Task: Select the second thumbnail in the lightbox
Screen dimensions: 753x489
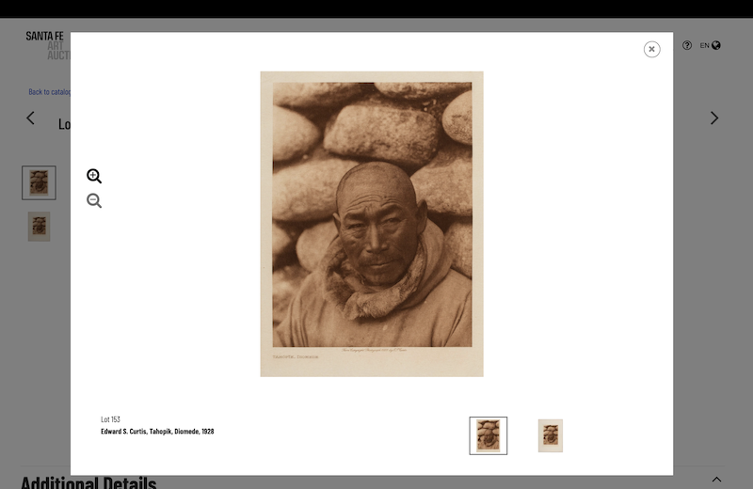Action: coord(551,435)
